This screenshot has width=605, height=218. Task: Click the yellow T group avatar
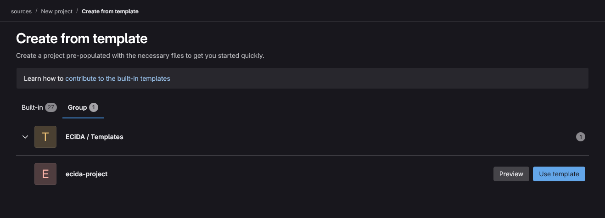tap(45, 137)
